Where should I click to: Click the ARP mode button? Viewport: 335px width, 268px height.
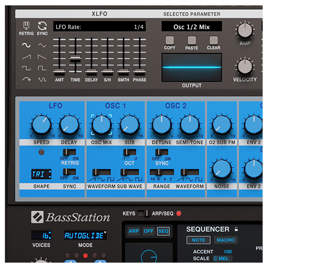point(134,231)
